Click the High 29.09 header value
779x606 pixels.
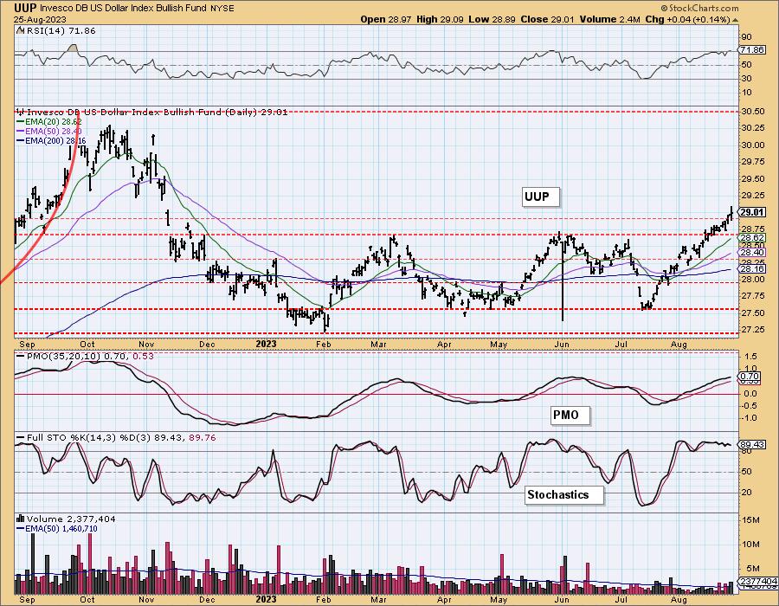point(441,19)
